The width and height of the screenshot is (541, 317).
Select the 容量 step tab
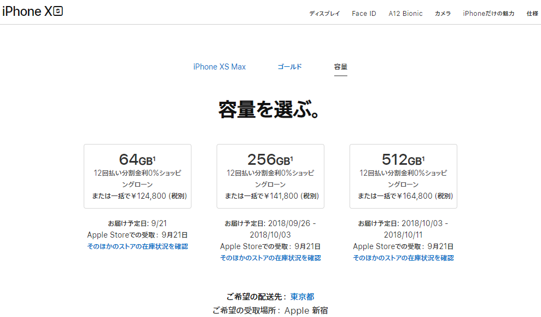point(340,67)
